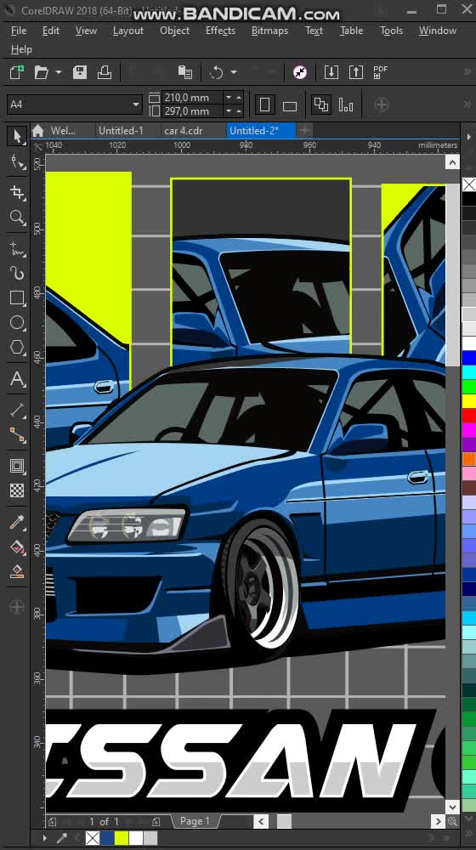
Task: Expand the Open recent files arrow
Action: tap(58, 71)
